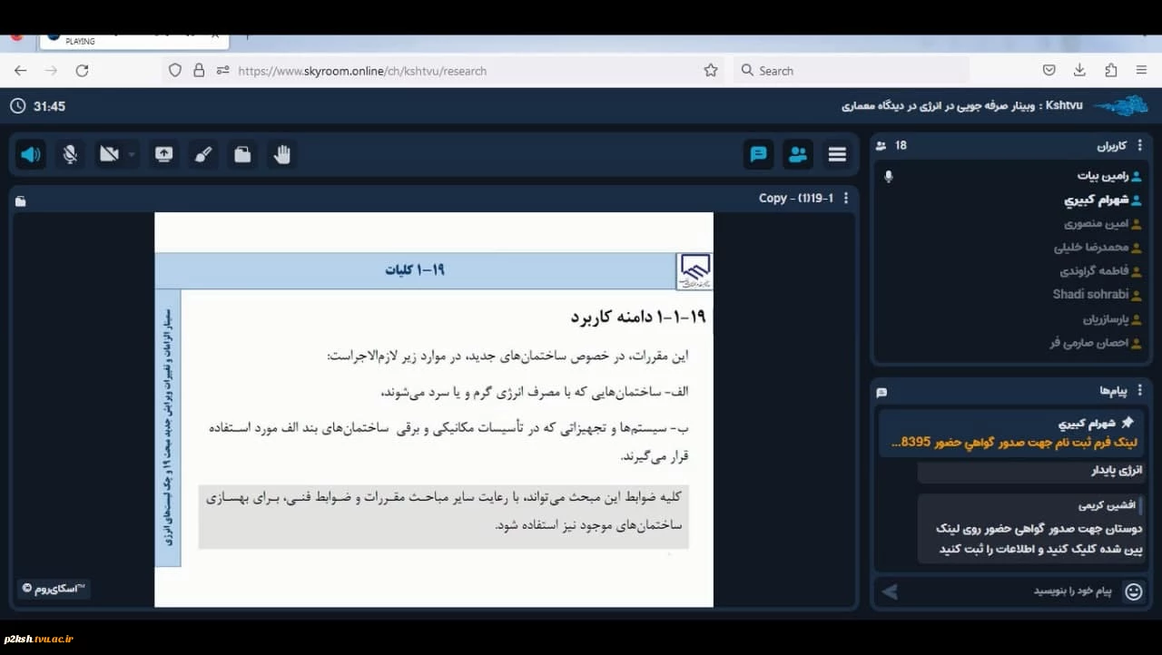The image size is (1162, 655).
Task: Toggle the chat panel icon
Action: click(758, 154)
